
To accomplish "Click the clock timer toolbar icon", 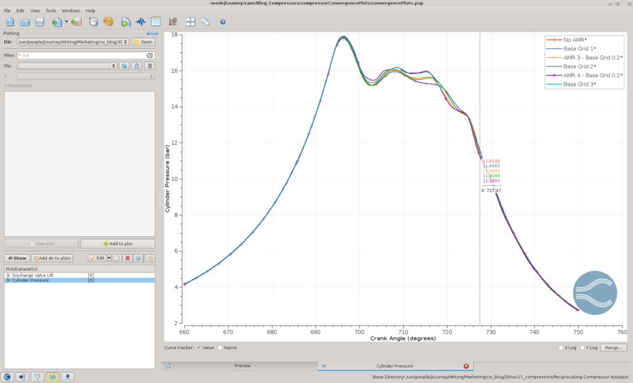I will [x=94, y=22].
